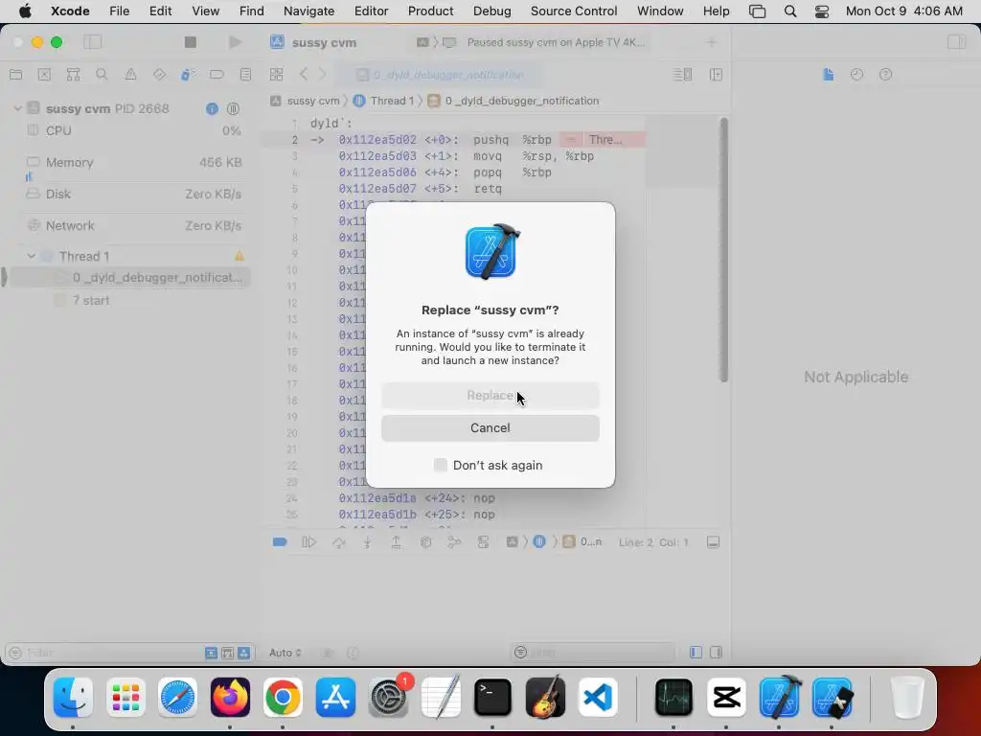
Task: Toggle the navigator sidebar button
Action: click(93, 42)
